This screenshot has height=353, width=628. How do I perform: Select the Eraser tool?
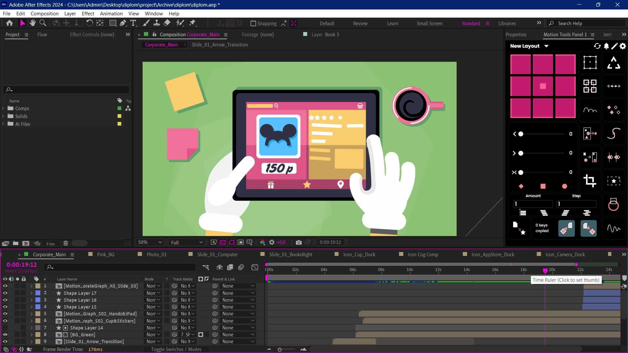coord(167,23)
